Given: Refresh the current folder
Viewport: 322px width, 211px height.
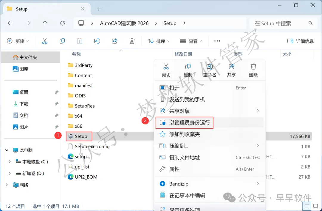Looking at the screenshot, I should click(x=62, y=23).
